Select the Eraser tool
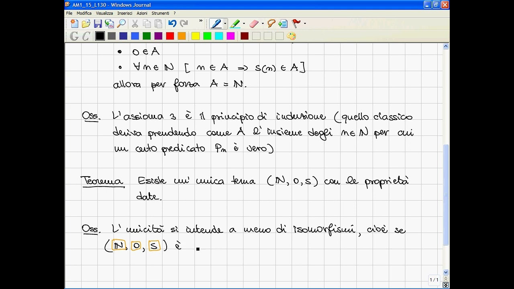514x289 pixels. click(x=254, y=24)
